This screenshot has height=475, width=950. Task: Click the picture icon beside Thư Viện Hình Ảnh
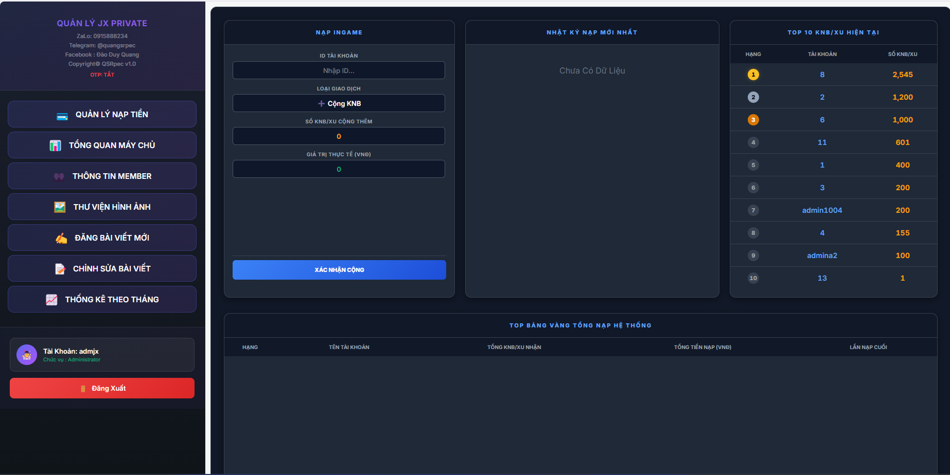(x=60, y=207)
